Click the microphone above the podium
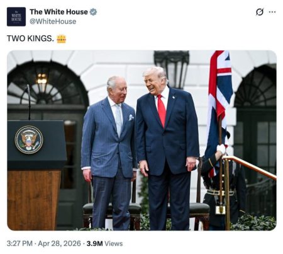This screenshot has width=283, height=254. click(28, 101)
